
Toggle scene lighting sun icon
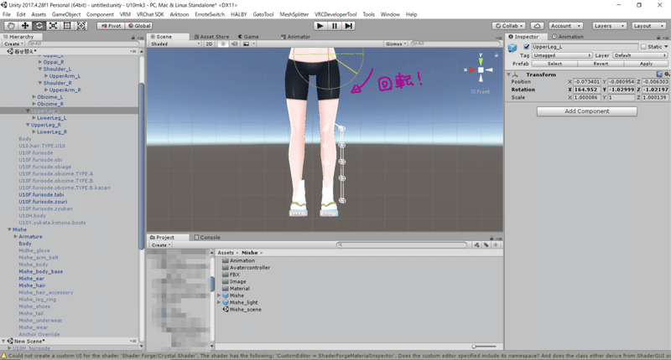[x=223, y=44]
